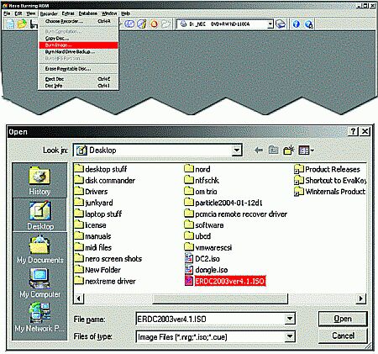Select My Documents in the places bar
This screenshot has height=354, width=378.
point(39,250)
